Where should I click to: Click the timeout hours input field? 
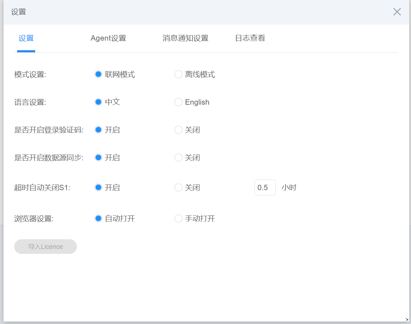tap(265, 188)
